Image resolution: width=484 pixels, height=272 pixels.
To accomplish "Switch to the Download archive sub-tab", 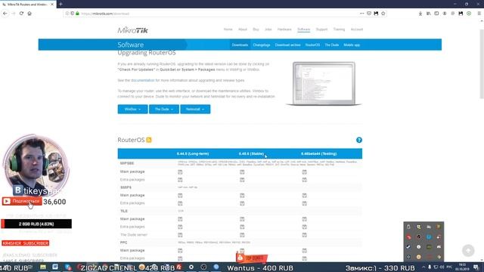I will point(287,45).
